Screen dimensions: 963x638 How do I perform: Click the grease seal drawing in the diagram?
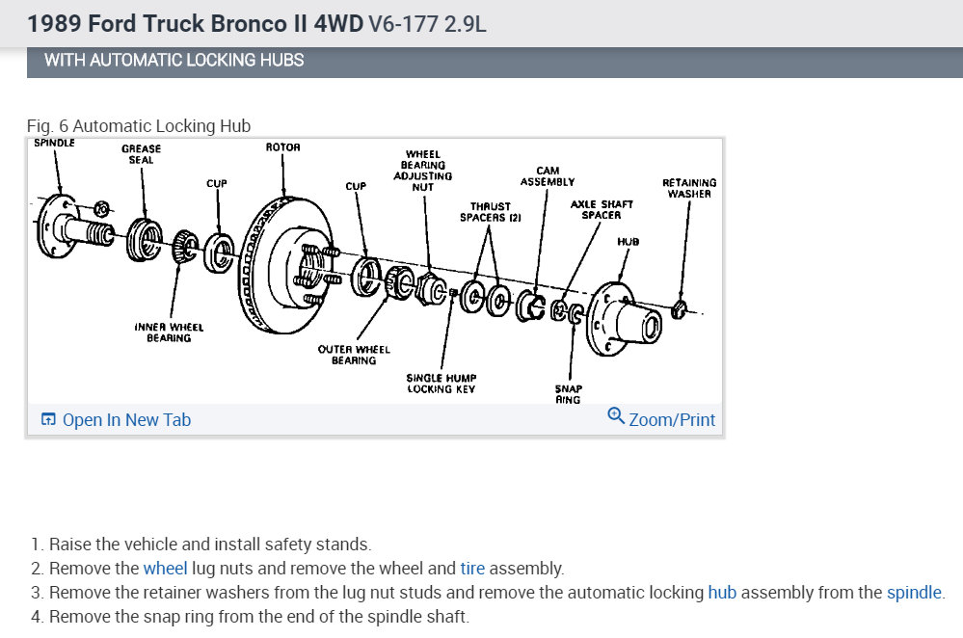click(145, 240)
